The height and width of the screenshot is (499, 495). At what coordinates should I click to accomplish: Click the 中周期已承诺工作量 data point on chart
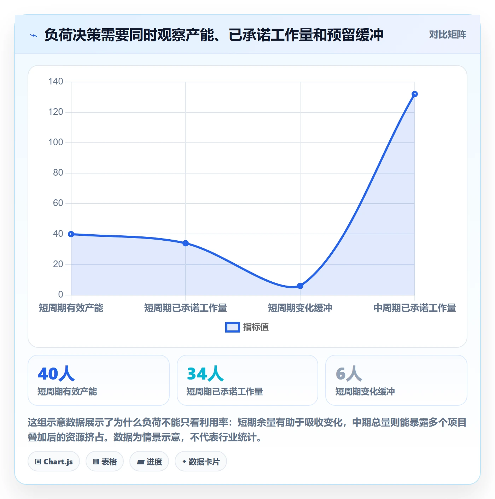[415, 94]
